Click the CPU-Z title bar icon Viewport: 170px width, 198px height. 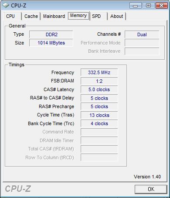pyautogui.click(x=6, y=6)
